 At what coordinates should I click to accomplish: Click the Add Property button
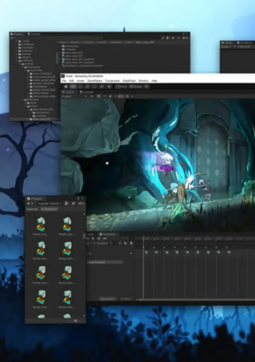pos(105,262)
